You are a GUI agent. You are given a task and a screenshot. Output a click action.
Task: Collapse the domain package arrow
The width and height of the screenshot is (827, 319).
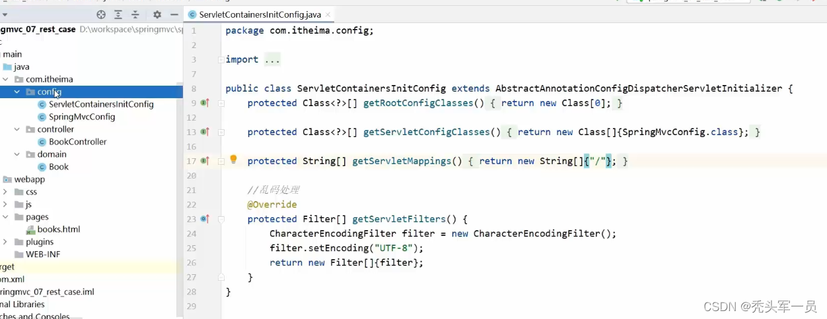(x=17, y=154)
